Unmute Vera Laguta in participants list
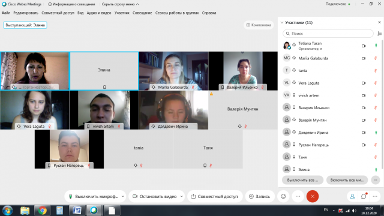 click(x=376, y=83)
